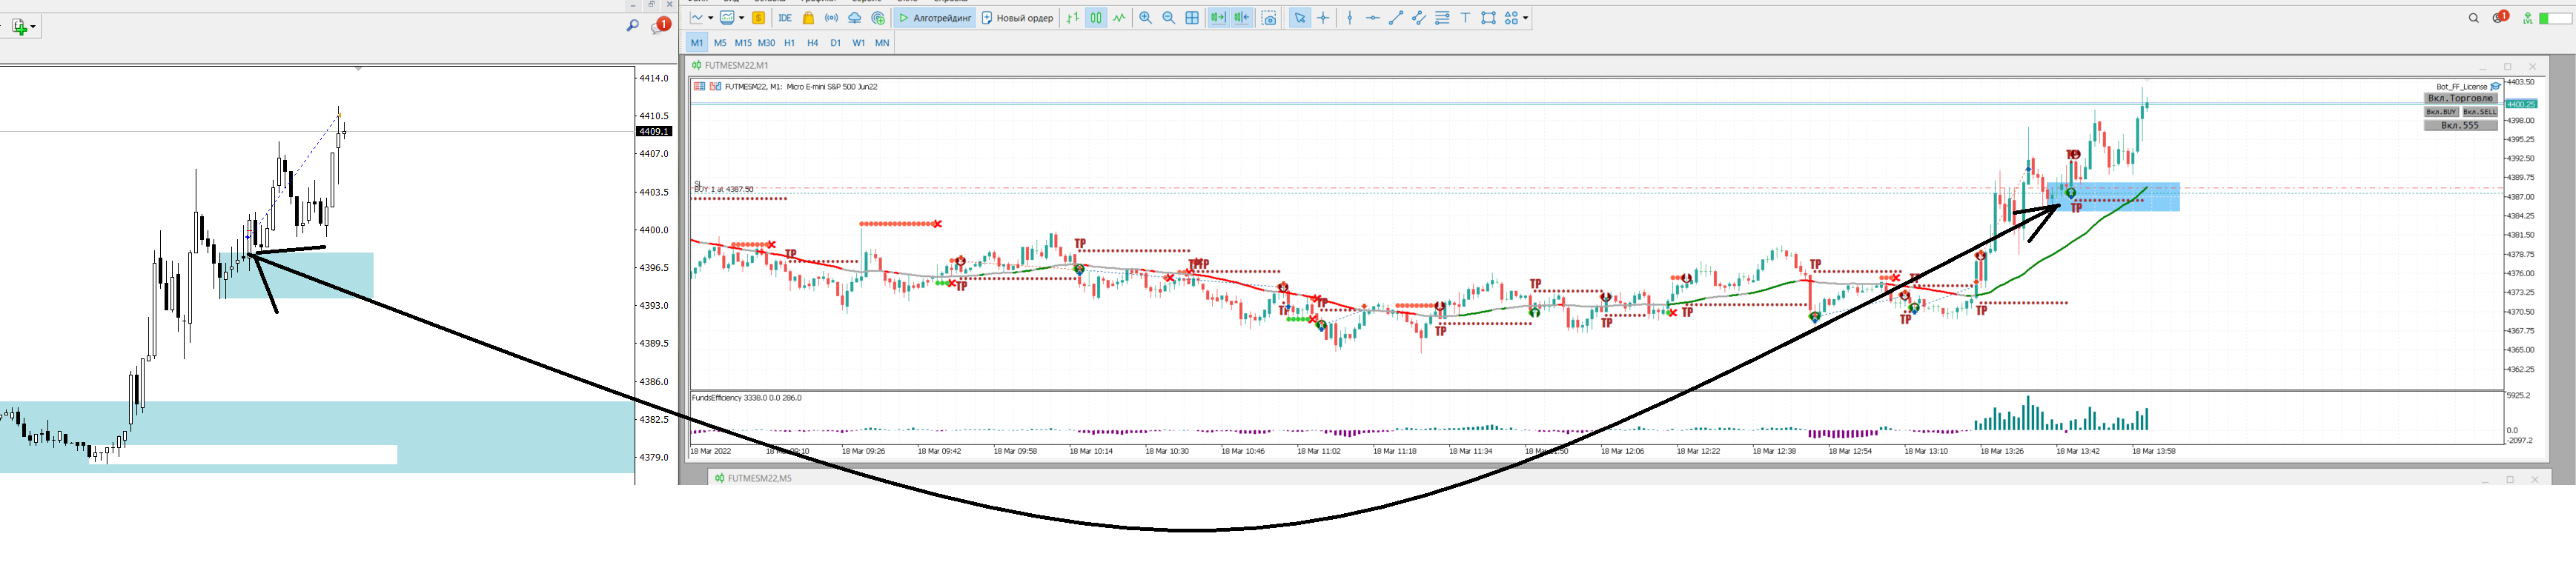Click the yellow dollar symbol icon
This screenshot has width=2576, height=565.
click(x=759, y=18)
